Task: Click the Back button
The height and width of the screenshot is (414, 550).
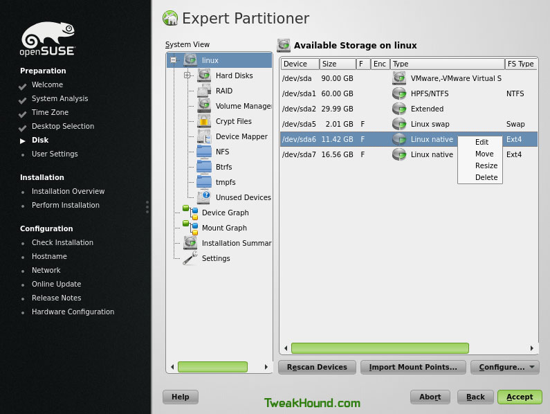Action: click(475, 397)
